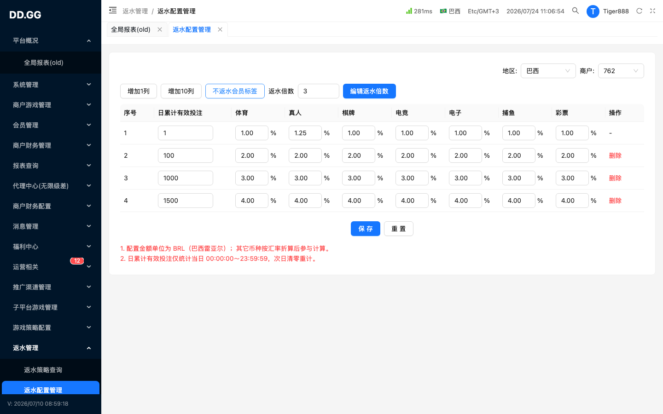Screen dimensions: 663x414
Task: Click the 编辑返水倍数 button
Action: [369, 91]
